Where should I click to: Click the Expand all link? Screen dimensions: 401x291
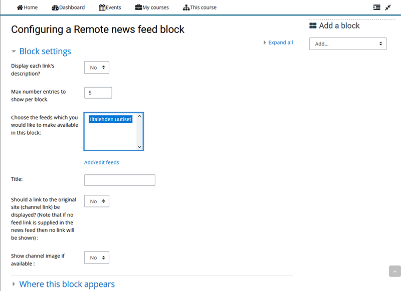click(x=280, y=43)
